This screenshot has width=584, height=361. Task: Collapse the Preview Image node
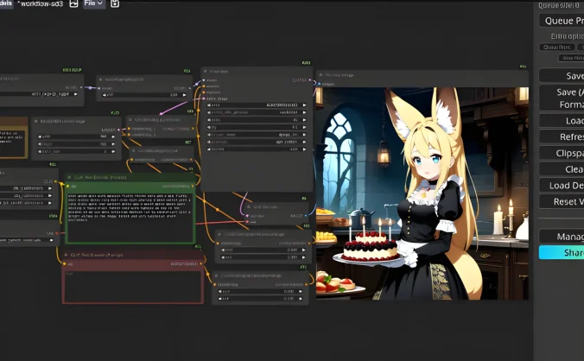coord(321,75)
